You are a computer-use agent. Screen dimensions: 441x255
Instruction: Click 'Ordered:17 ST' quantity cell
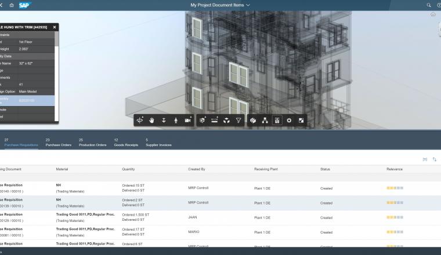click(x=133, y=230)
